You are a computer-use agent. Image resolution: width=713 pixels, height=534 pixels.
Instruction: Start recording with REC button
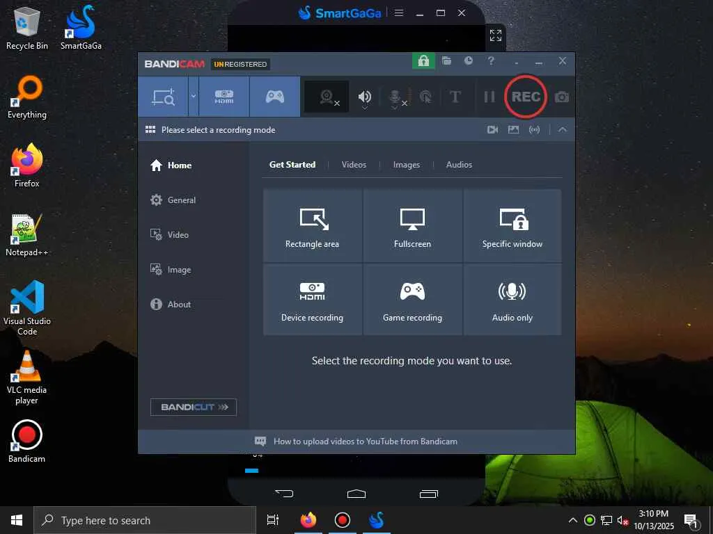point(526,97)
